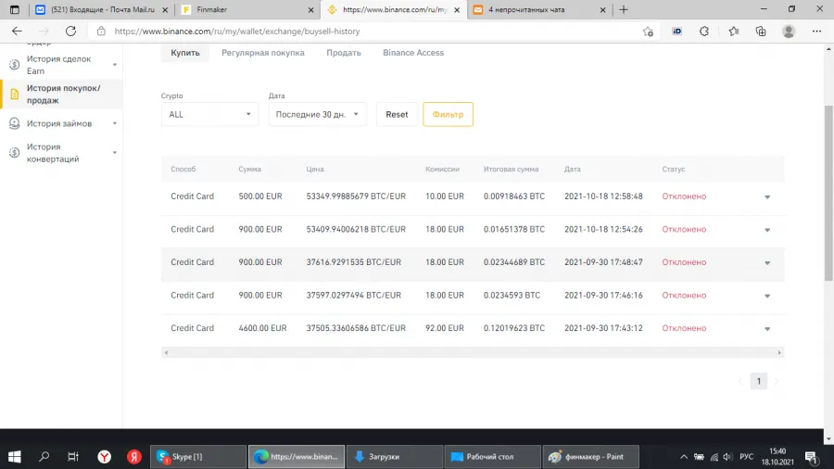Click the site lock icon in address bar

coord(101,32)
